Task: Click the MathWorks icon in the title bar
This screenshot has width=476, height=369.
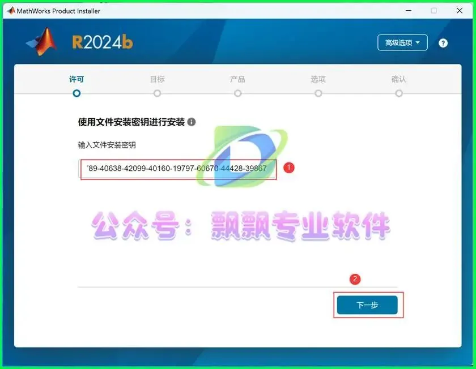Action: pos(11,11)
